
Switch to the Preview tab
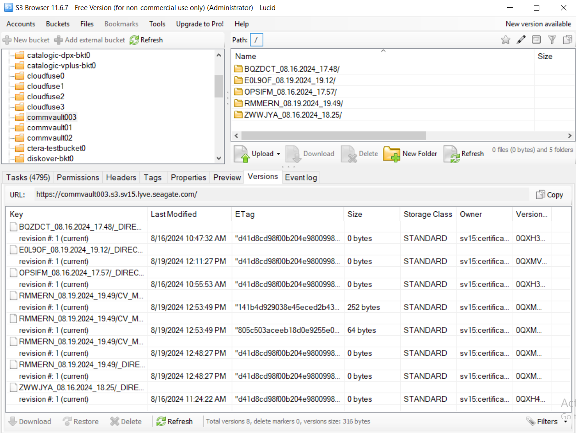227,177
